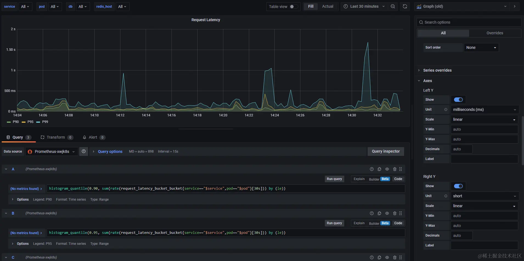This screenshot has width=524, height=261.
Task: Grab the drag handle of query A
Action: pyautogui.click(x=401, y=169)
